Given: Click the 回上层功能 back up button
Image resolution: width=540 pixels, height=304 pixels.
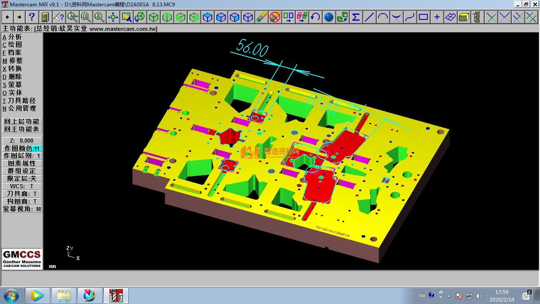Looking at the screenshot, I should click(22, 122).
